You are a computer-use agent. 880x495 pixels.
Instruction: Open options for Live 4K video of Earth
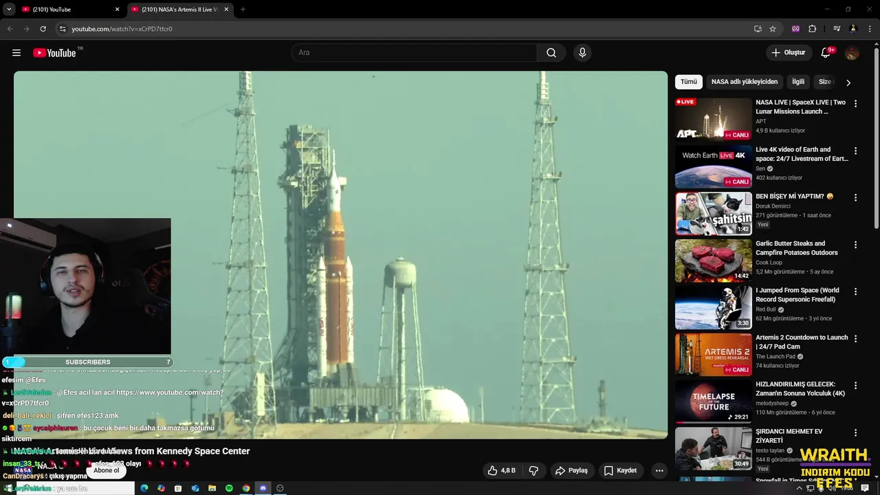coord(855,151)
